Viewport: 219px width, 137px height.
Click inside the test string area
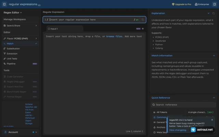(94, 84)
